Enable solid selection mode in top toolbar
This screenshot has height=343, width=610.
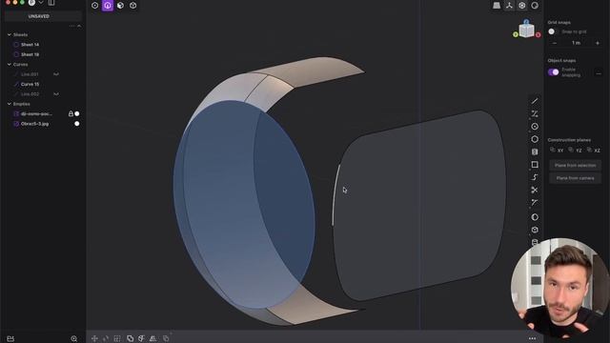(133, 6)
